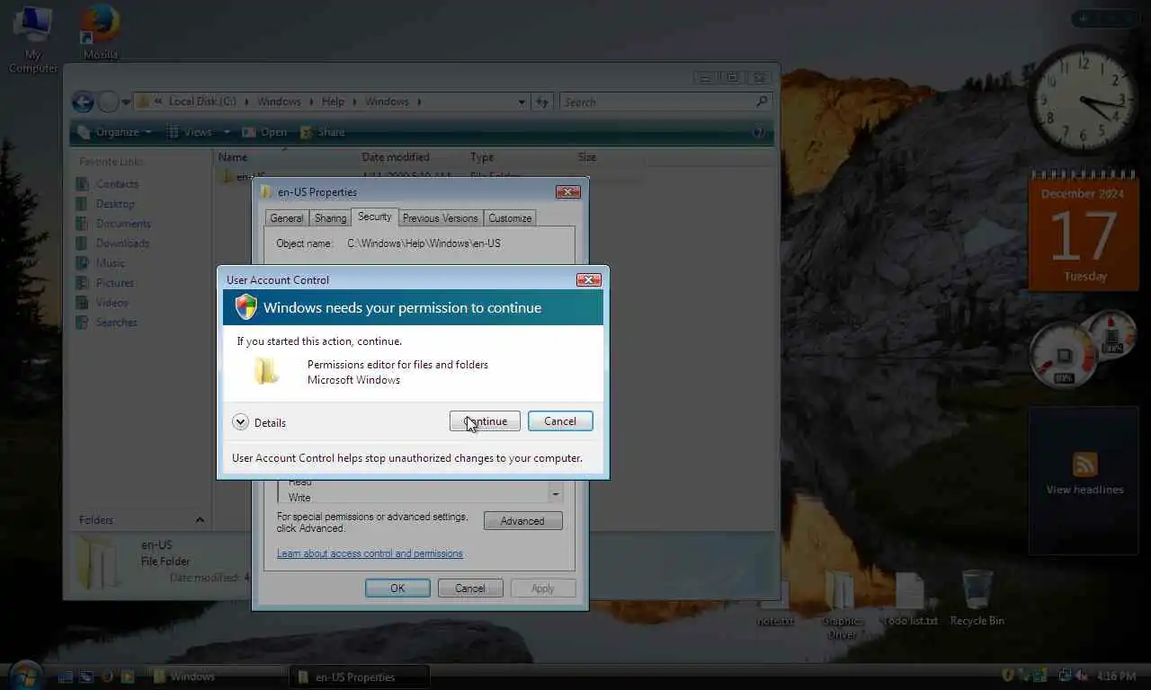Switch to the General tab in Properties
Image resolution: width=1151 pixels, height=690 pixels.
pos(287,218)
